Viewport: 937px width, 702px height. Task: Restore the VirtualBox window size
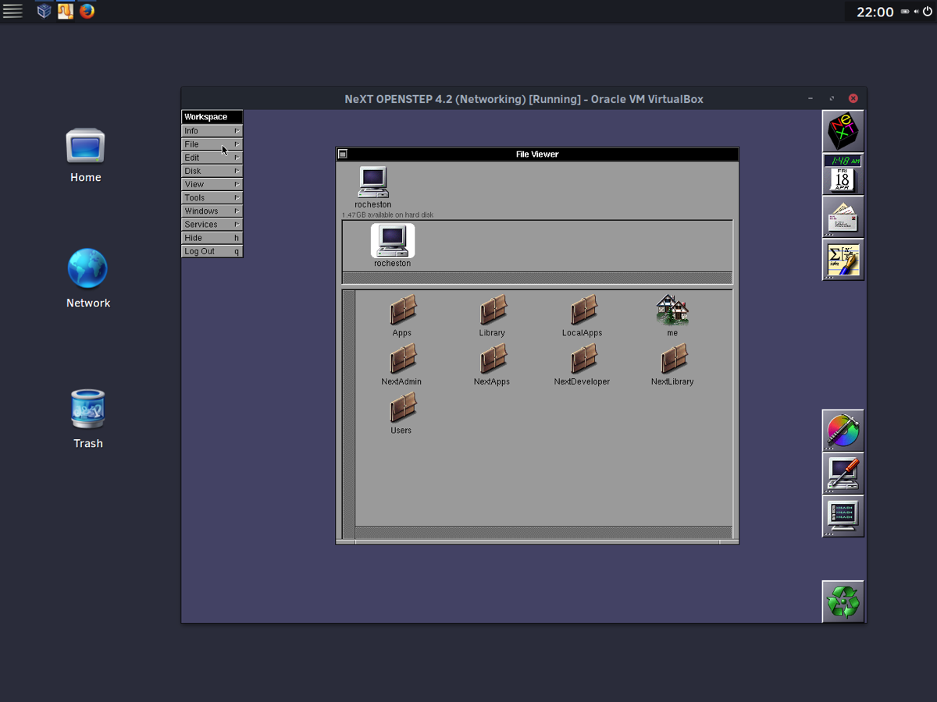click(x=832, y=98)
